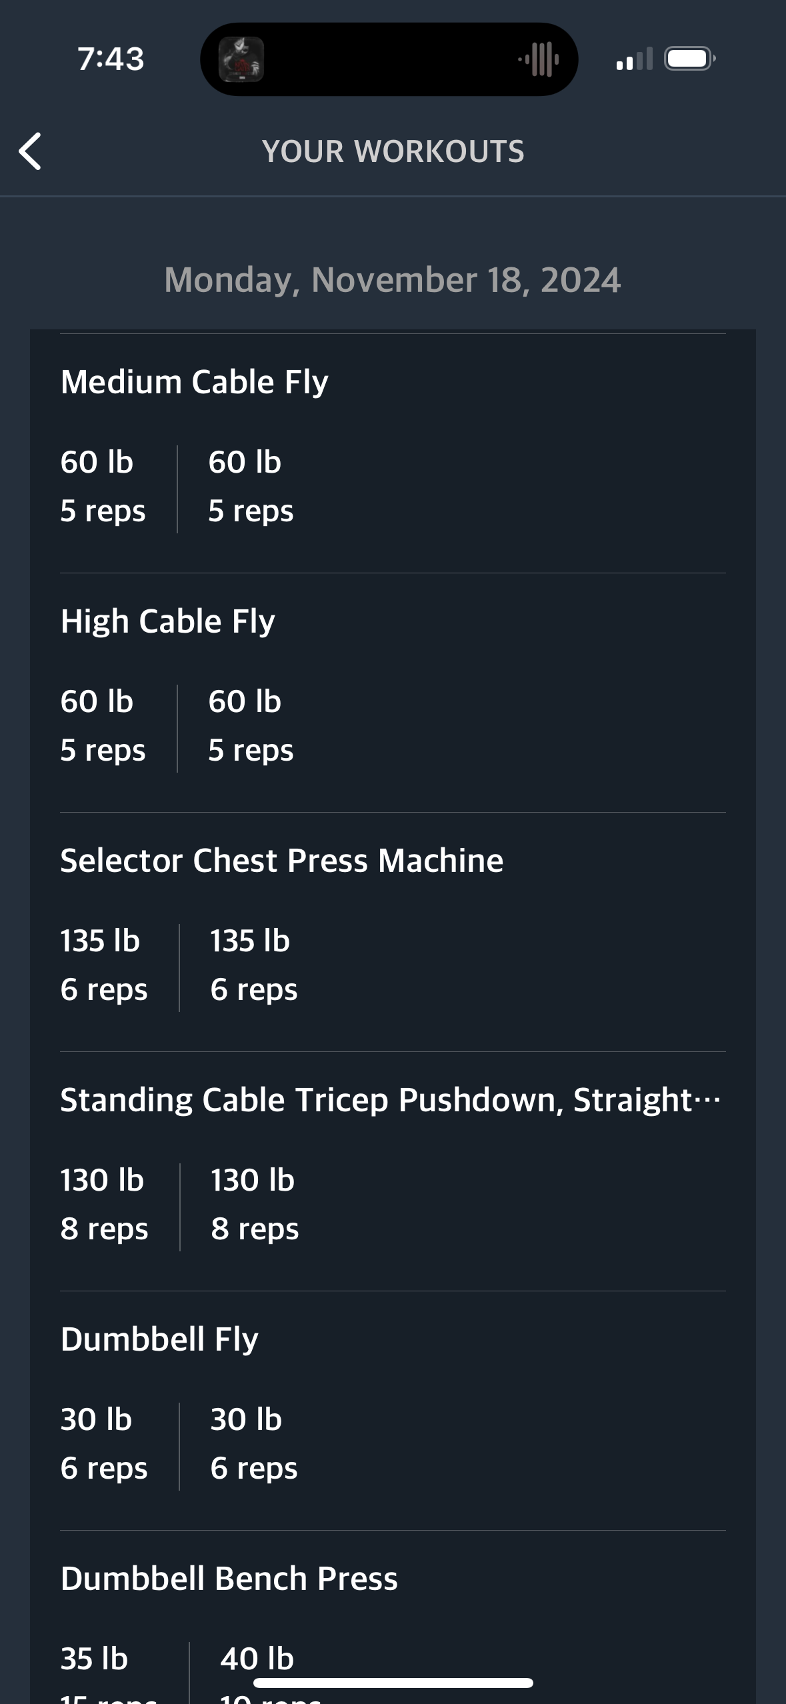Screen dimensions: 786x1704
Task: Tap the audio waveform indicator
Action: (x=539, y=59)
